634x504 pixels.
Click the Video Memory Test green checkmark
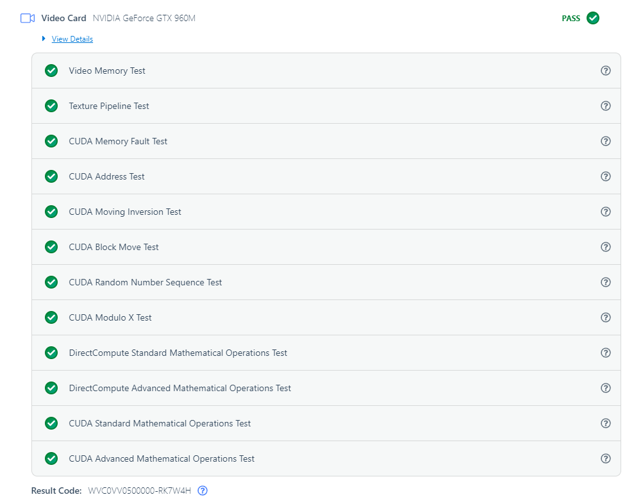(x=51, y=71)
